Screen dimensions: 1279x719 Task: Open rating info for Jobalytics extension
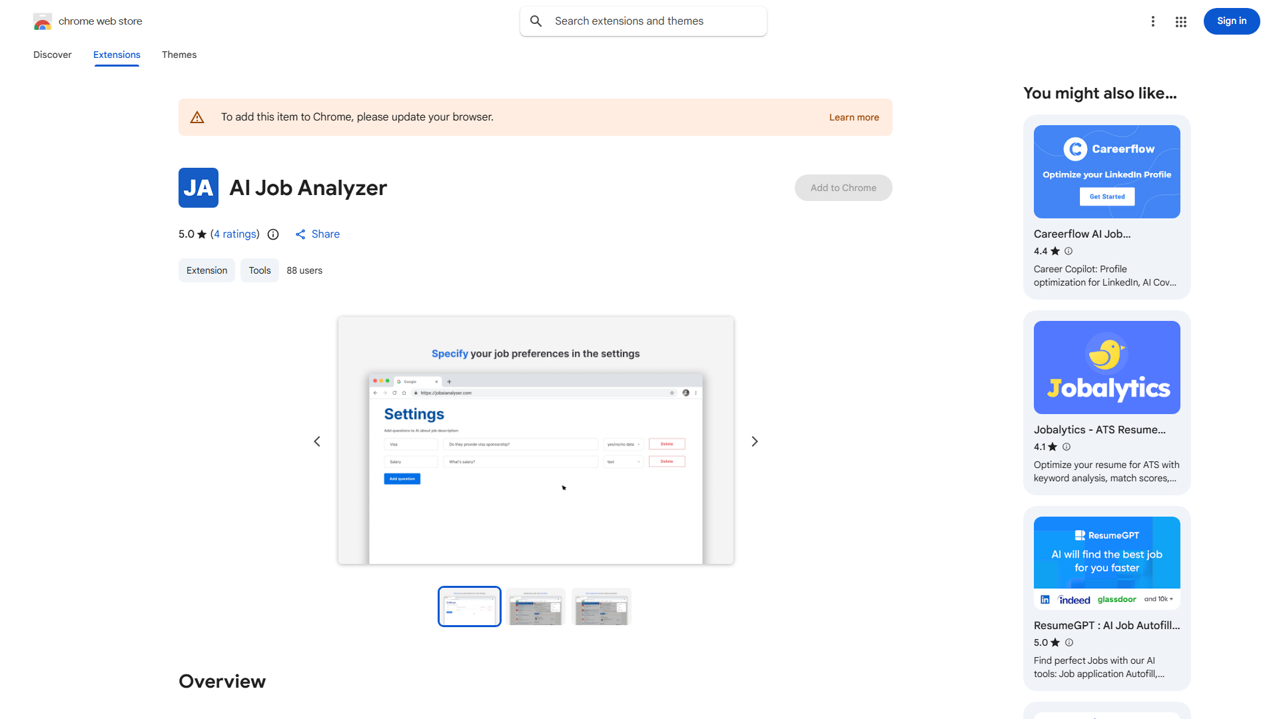pyautogui.click(x=1066, y=447)
